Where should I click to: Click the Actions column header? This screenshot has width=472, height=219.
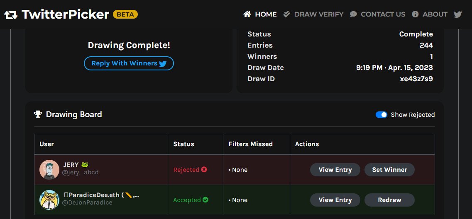pyautogui.click(x=307, y=144)
